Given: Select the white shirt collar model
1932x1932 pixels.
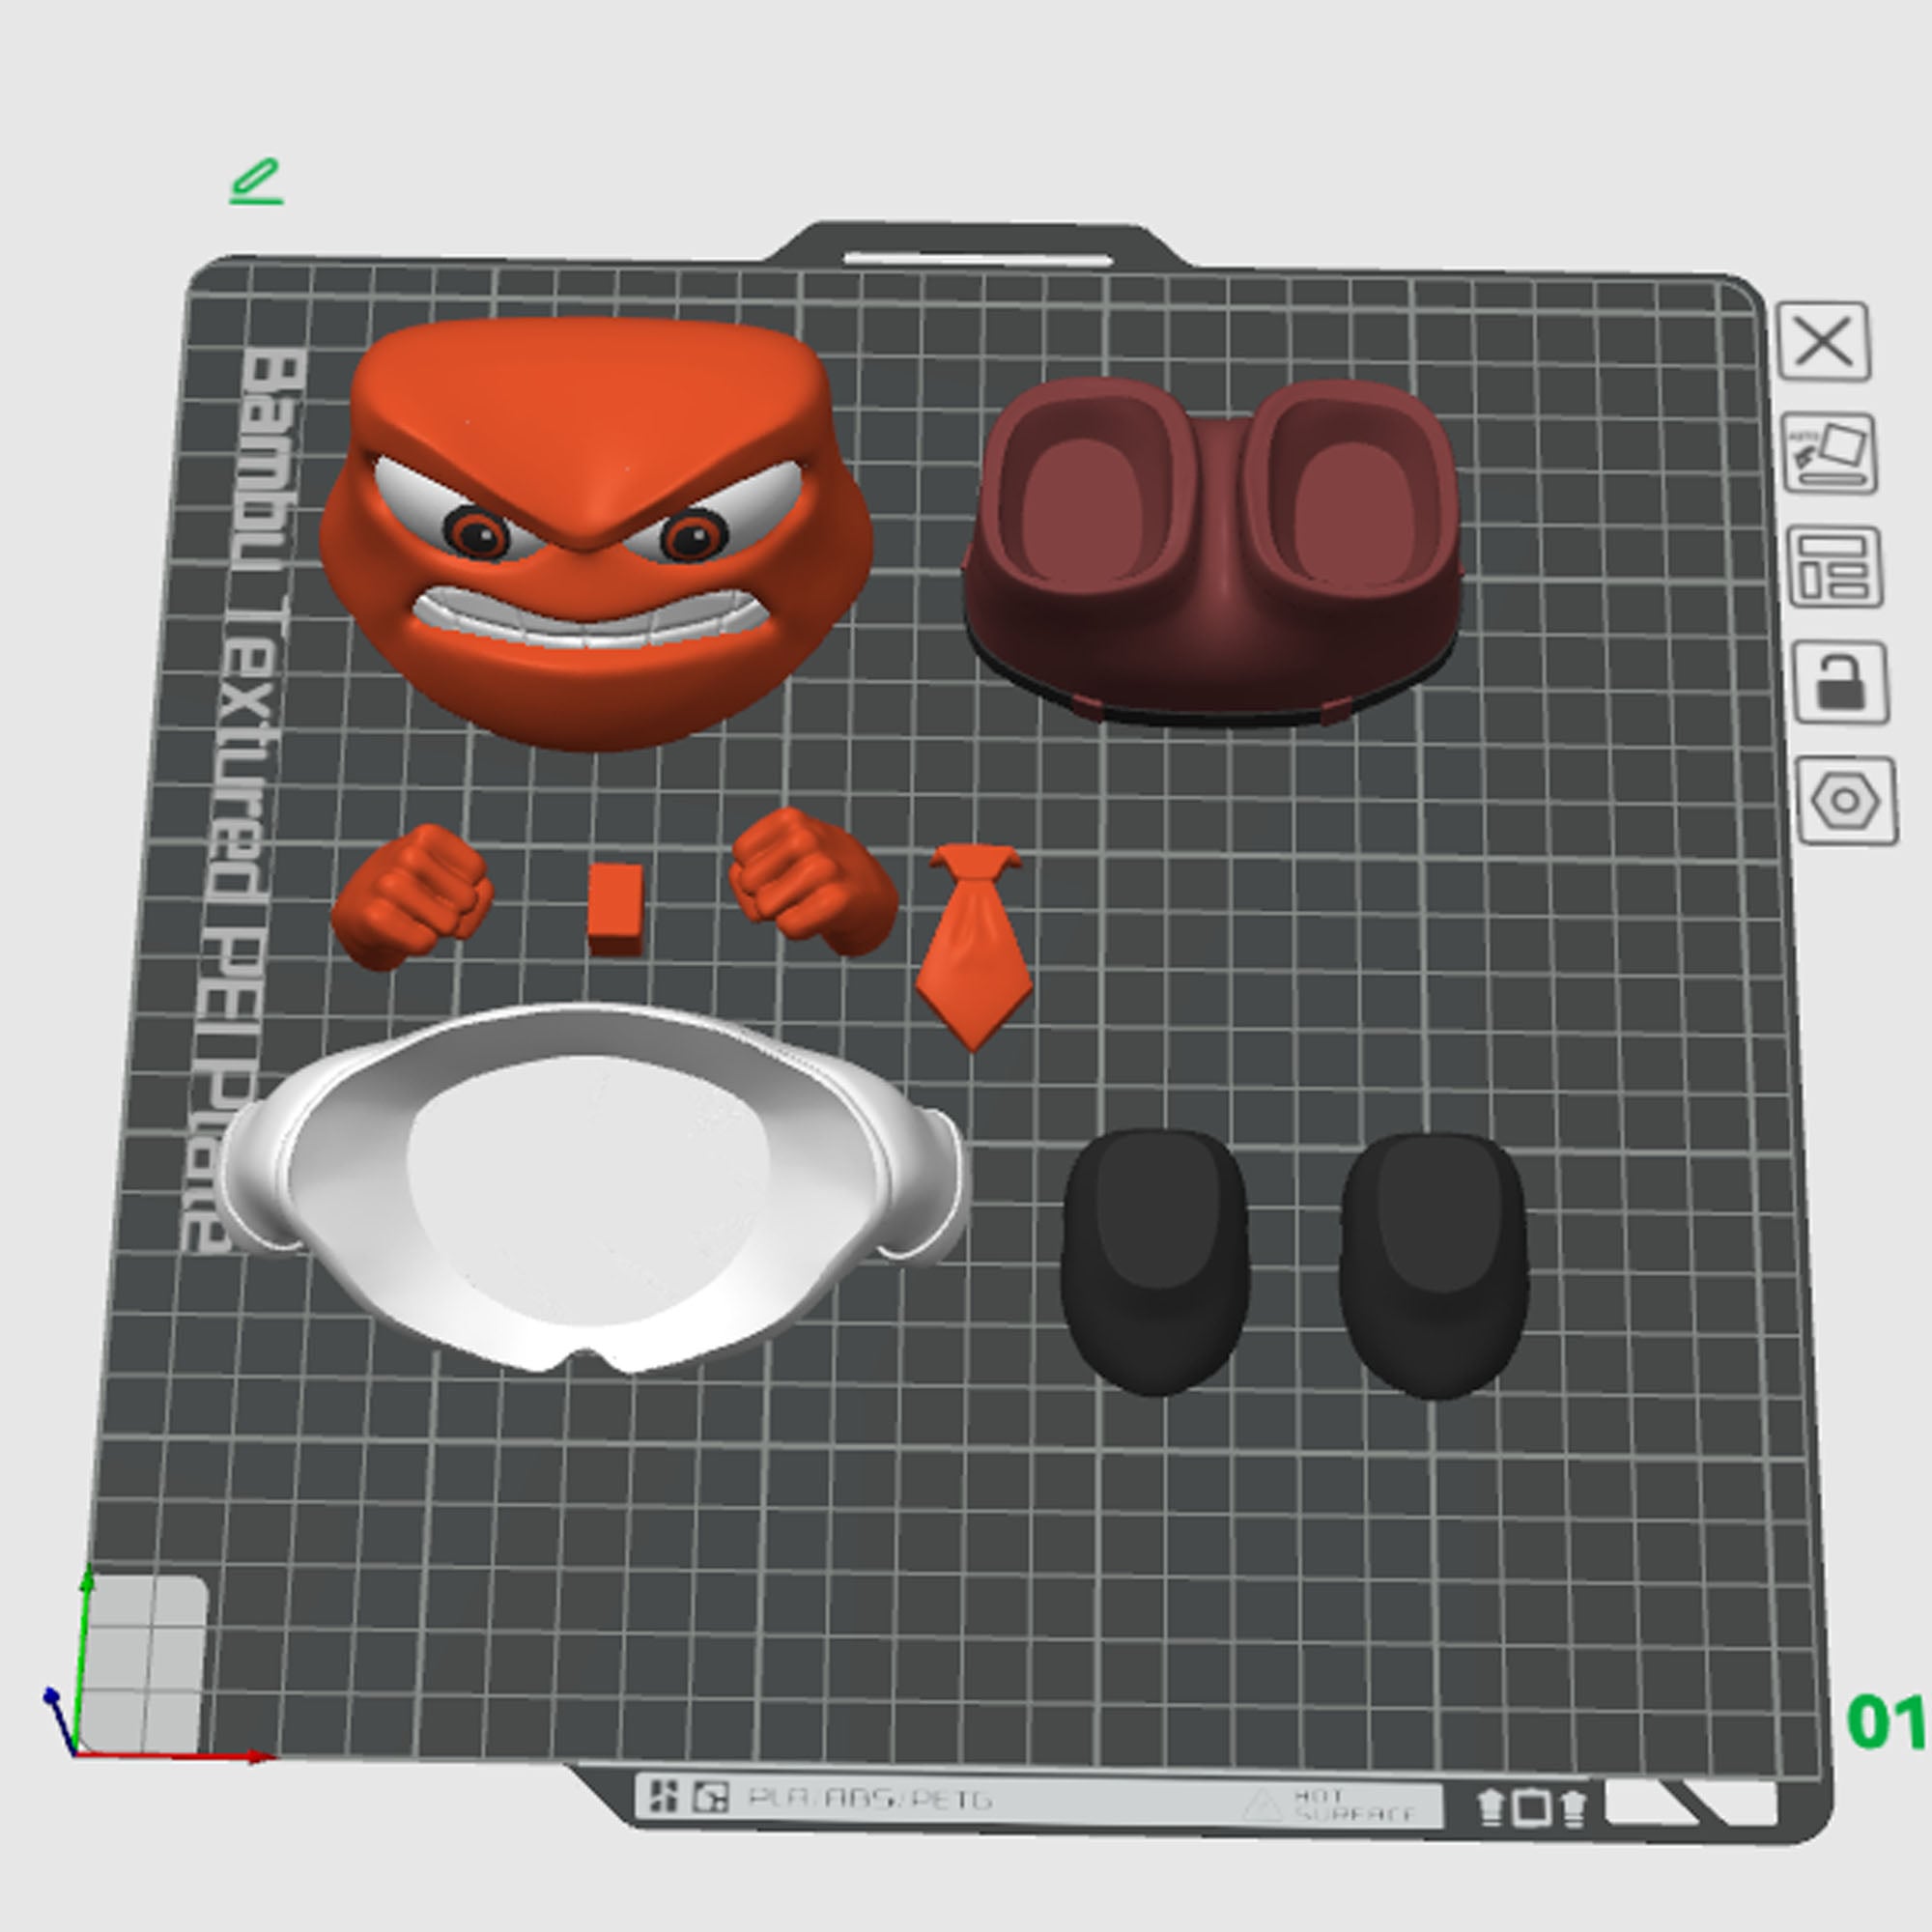Looking at the screenshot, I should pos(590,1187).
